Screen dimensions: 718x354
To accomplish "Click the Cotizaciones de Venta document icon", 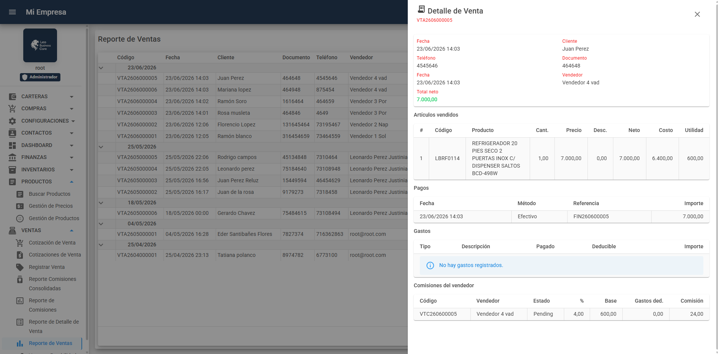I will pyautogui.click(x=20, y=255).
